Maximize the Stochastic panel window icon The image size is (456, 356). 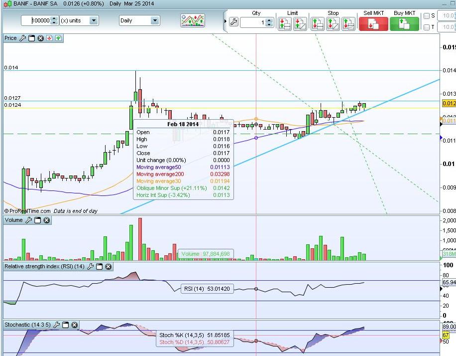[66, 325]
